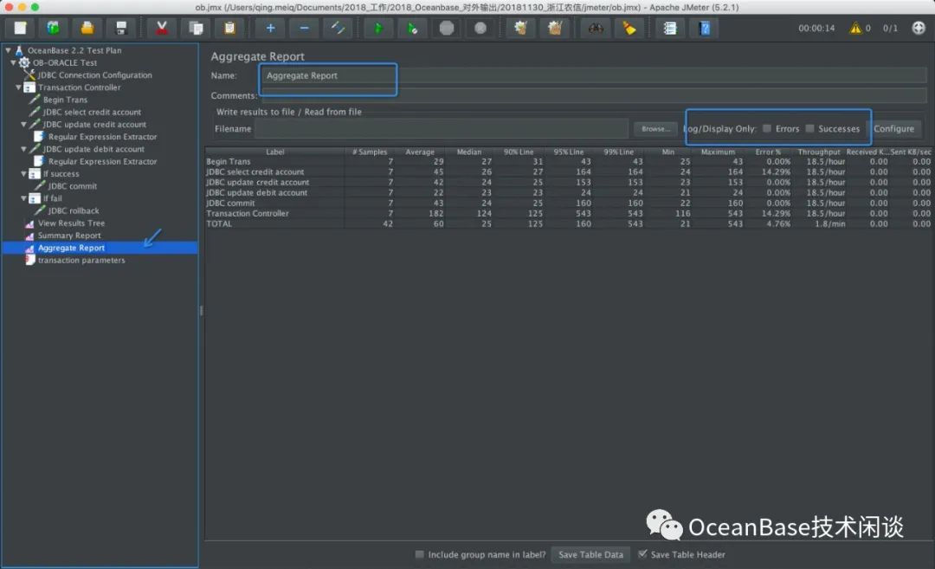
Task: Click the Save test plan icon
Action: pyautogui.click(x=121, y=28)
